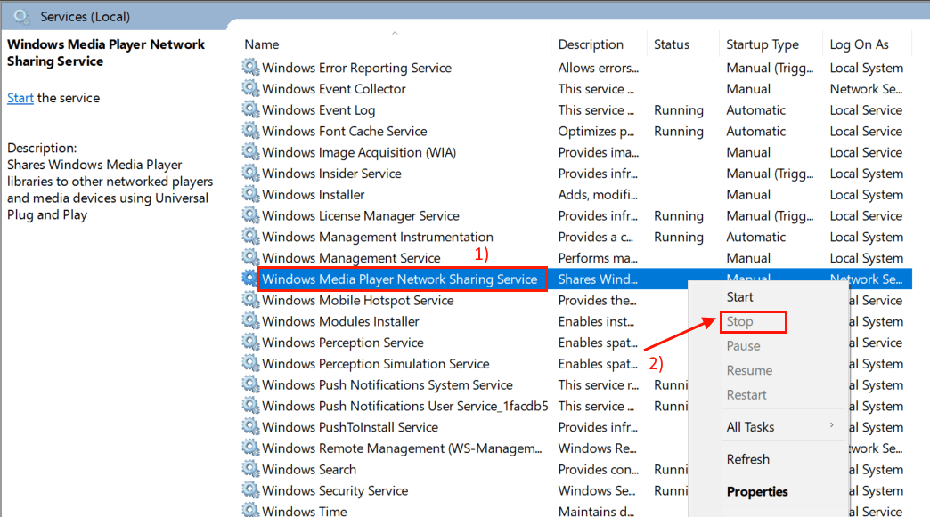The width and height of the screenshot is (930, 517).
Task: Choose Restart in the context menu
Action: click(746, 394)
